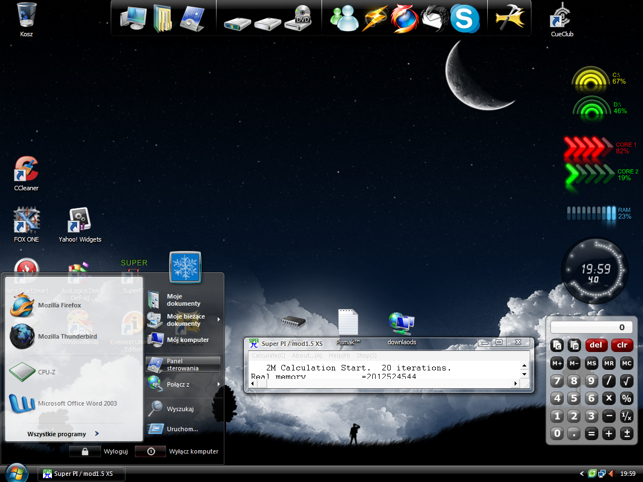Open Mój komputer in Start menu
The image size is (643, 482).
point(183,340)
